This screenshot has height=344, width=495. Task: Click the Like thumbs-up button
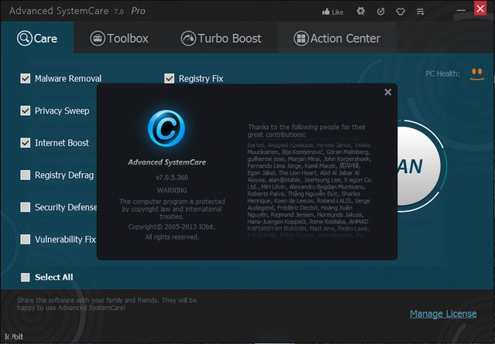point(332,12)
